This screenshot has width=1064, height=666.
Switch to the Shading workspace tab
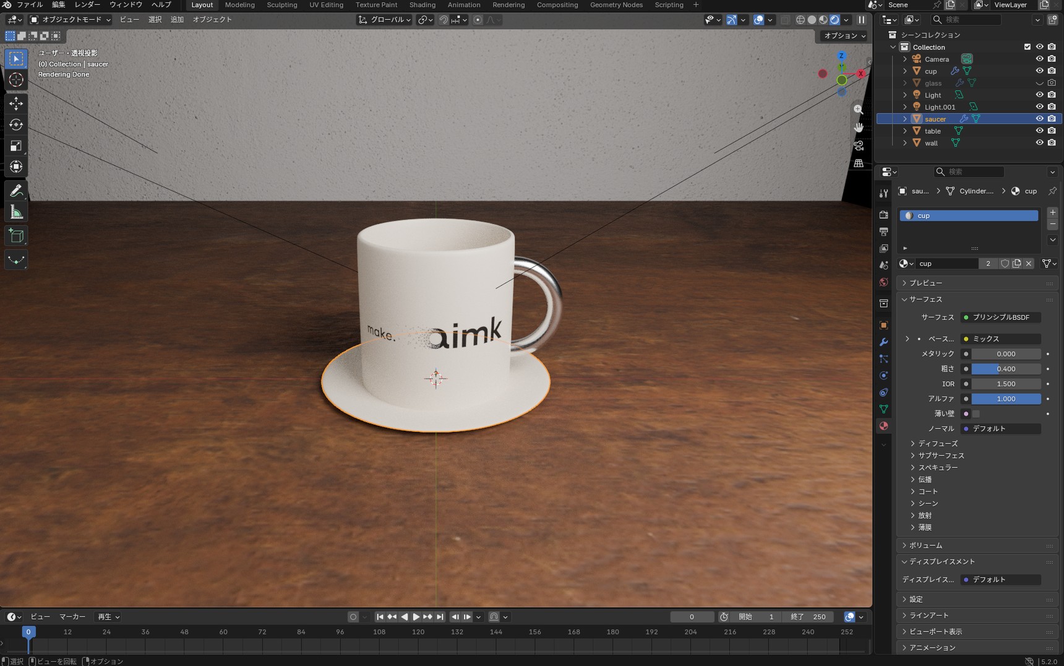(x=423, y=5)
